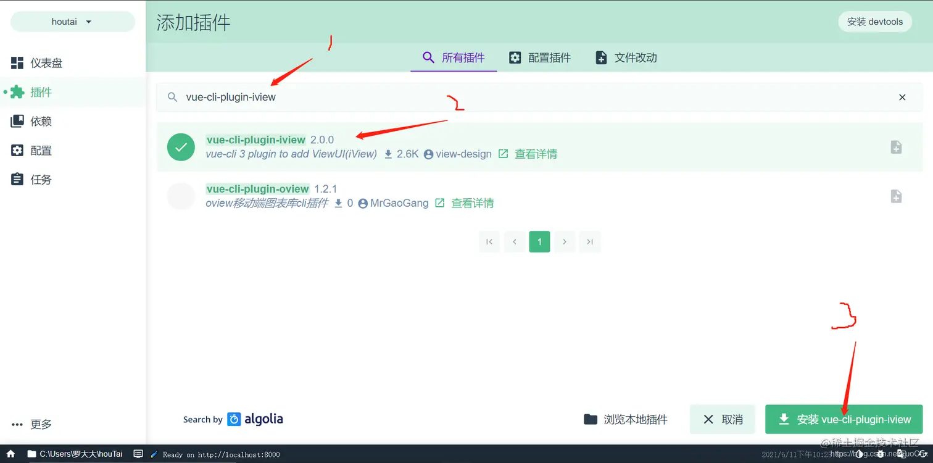Screen dimensions: 933x463
Task: Open 查看详情 for vue-cli-plugin-iview
Action: click(x=536, y=154)
